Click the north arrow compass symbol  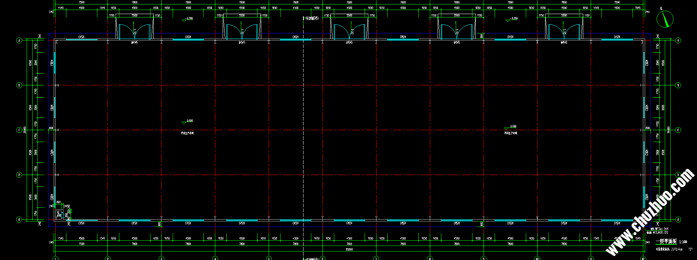665,19
